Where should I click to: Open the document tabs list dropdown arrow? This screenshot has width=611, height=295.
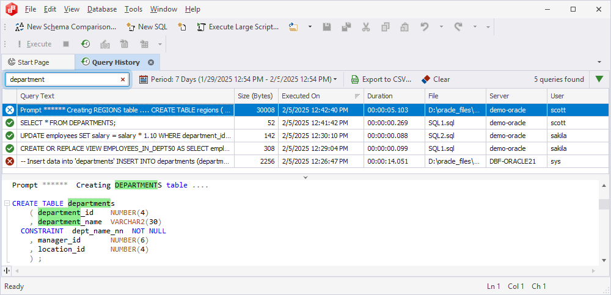599,62
